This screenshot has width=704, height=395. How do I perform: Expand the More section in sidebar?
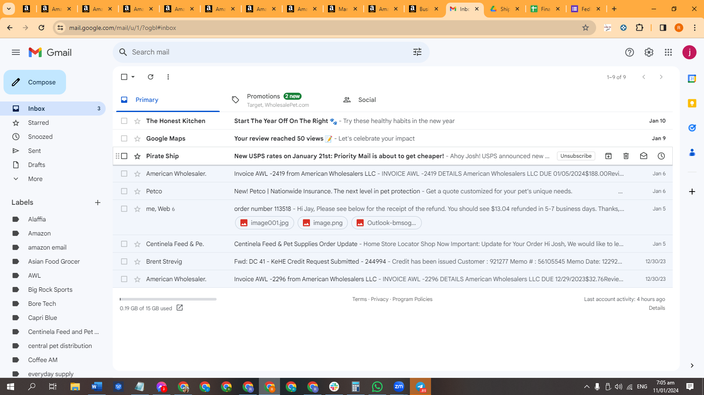[x=35, y=179]
